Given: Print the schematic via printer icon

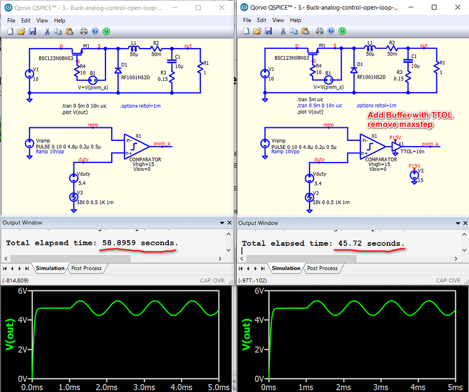Looking at the screenshot, I should click(x=83, y=31).
